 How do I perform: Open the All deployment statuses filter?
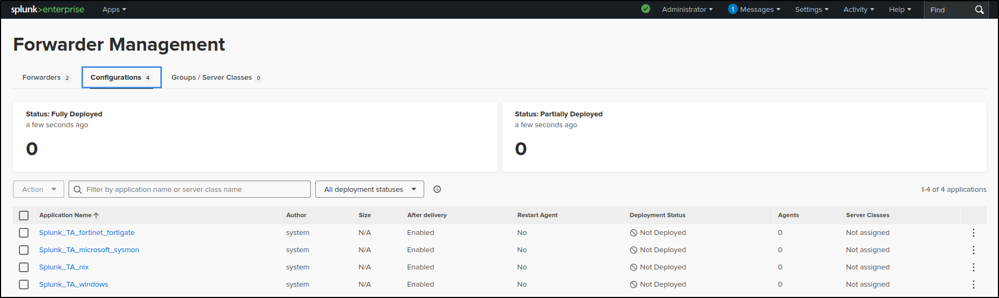pos(370,189)
